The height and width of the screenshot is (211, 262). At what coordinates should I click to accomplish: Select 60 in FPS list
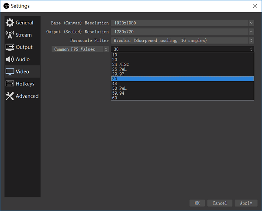pyautogui.click(x=183, y=98)
